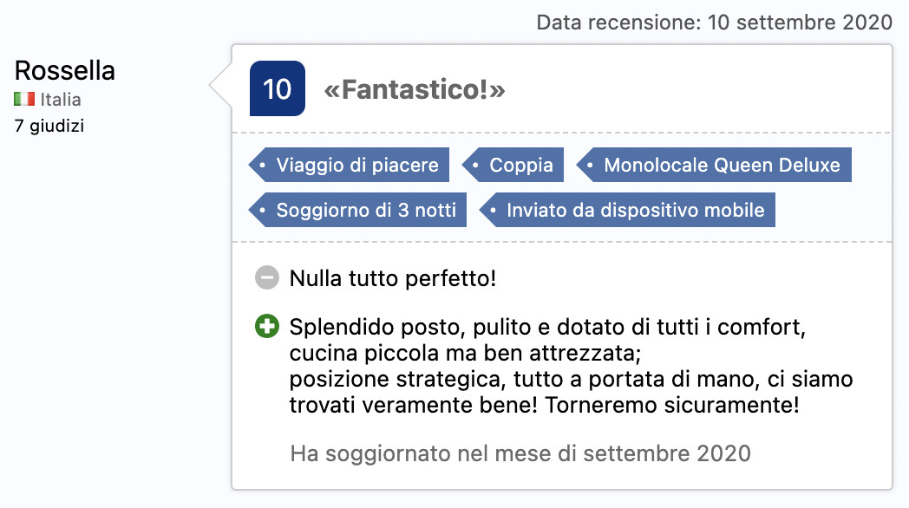Click the green plus positive-review icon
The image size is (909, 508).
[266, 326]
